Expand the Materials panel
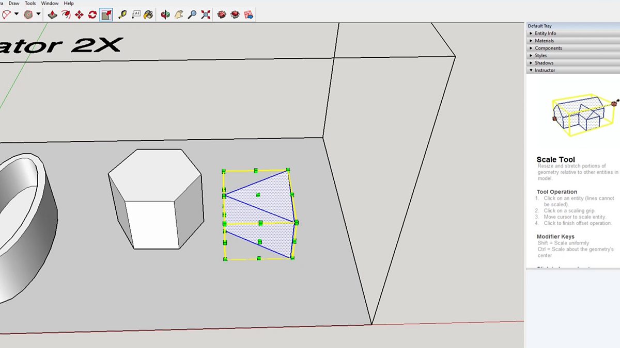Viewport: 620px width, 348px height. coord(544,41)
